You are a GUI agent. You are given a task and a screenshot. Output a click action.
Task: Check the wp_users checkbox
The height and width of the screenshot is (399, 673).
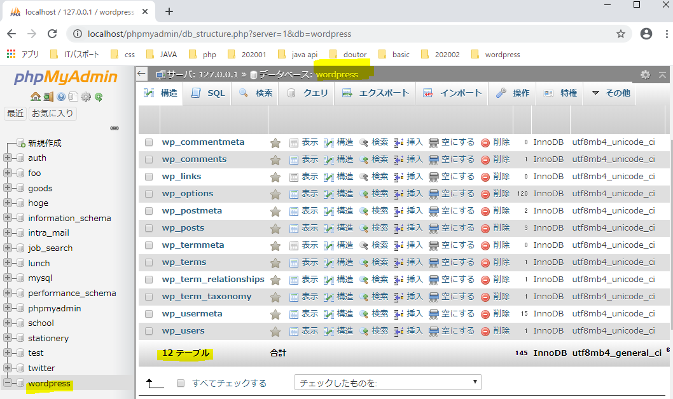click(x=149, y=331)
